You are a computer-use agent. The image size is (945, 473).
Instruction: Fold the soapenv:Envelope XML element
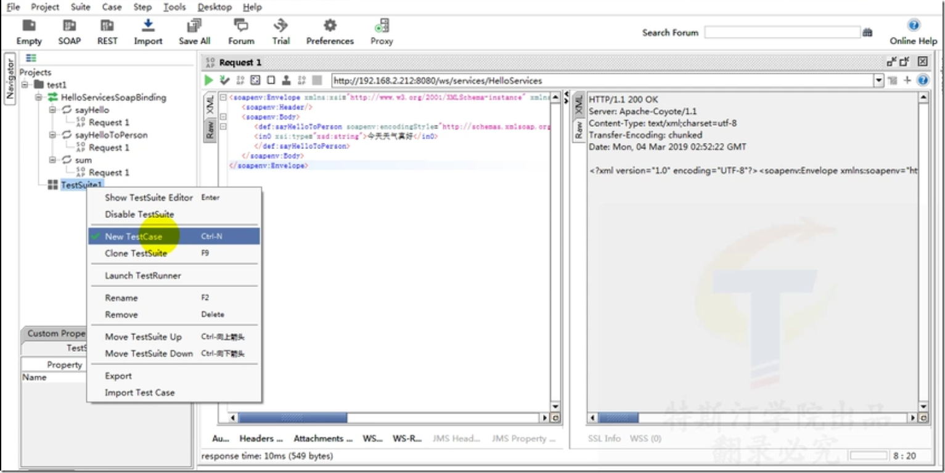click(x=223, y=97)
